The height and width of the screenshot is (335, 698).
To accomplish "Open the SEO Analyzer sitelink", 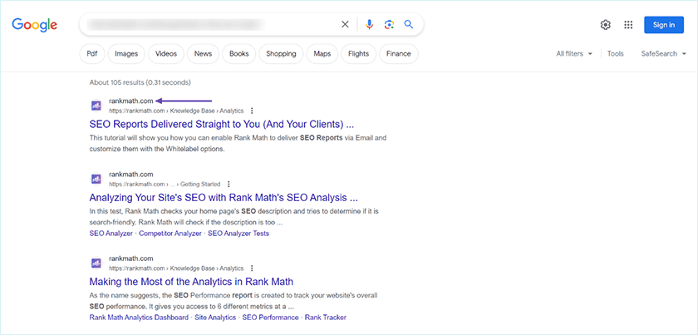I will [x=111, y=234].
